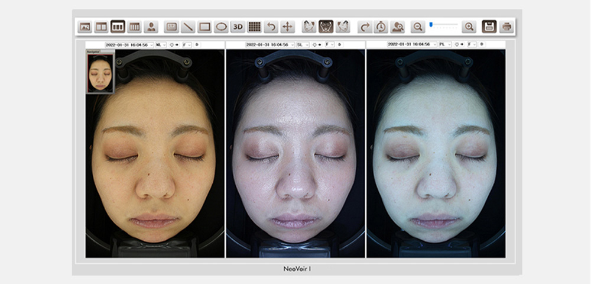Click the stopwatch history icon
Screen dimensions: 591x284
coord(381,27)
